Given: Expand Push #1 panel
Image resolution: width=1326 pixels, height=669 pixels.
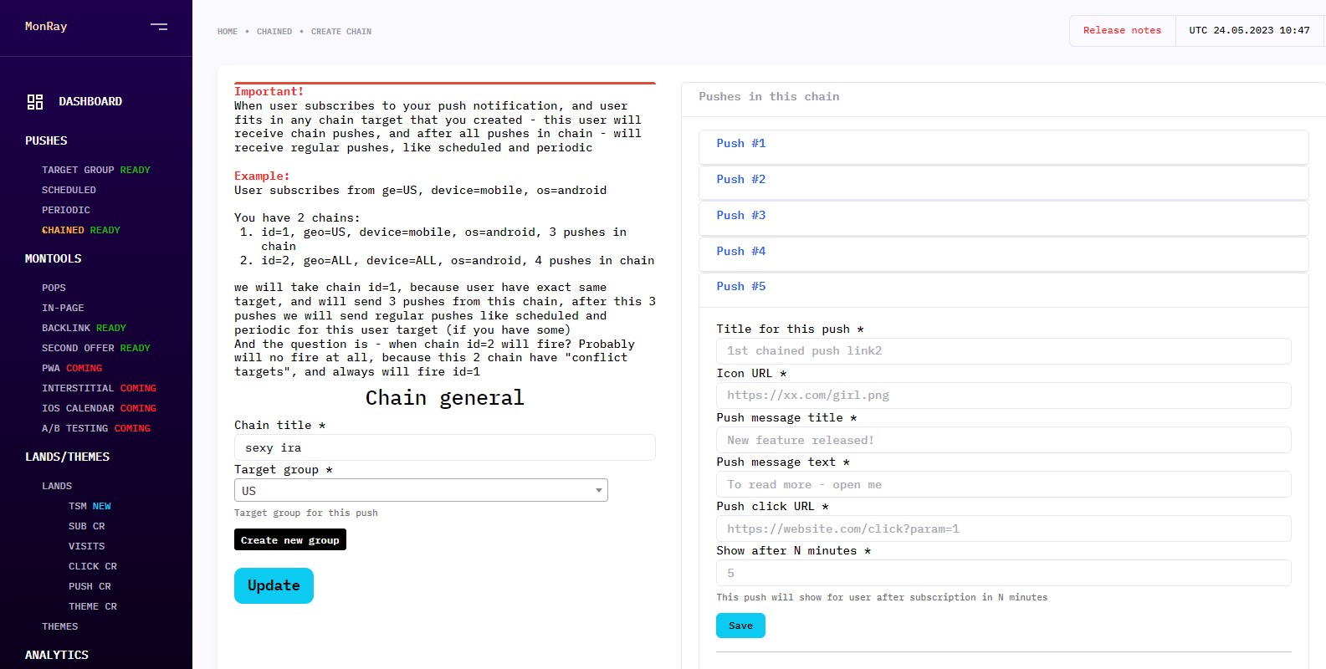Looking at the screenshot, I should coord(1003,146).
